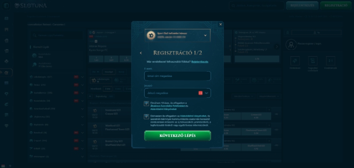Expand the Baseball sport chevron
Screen dimensions: 354x168
(x=82, y=133)
